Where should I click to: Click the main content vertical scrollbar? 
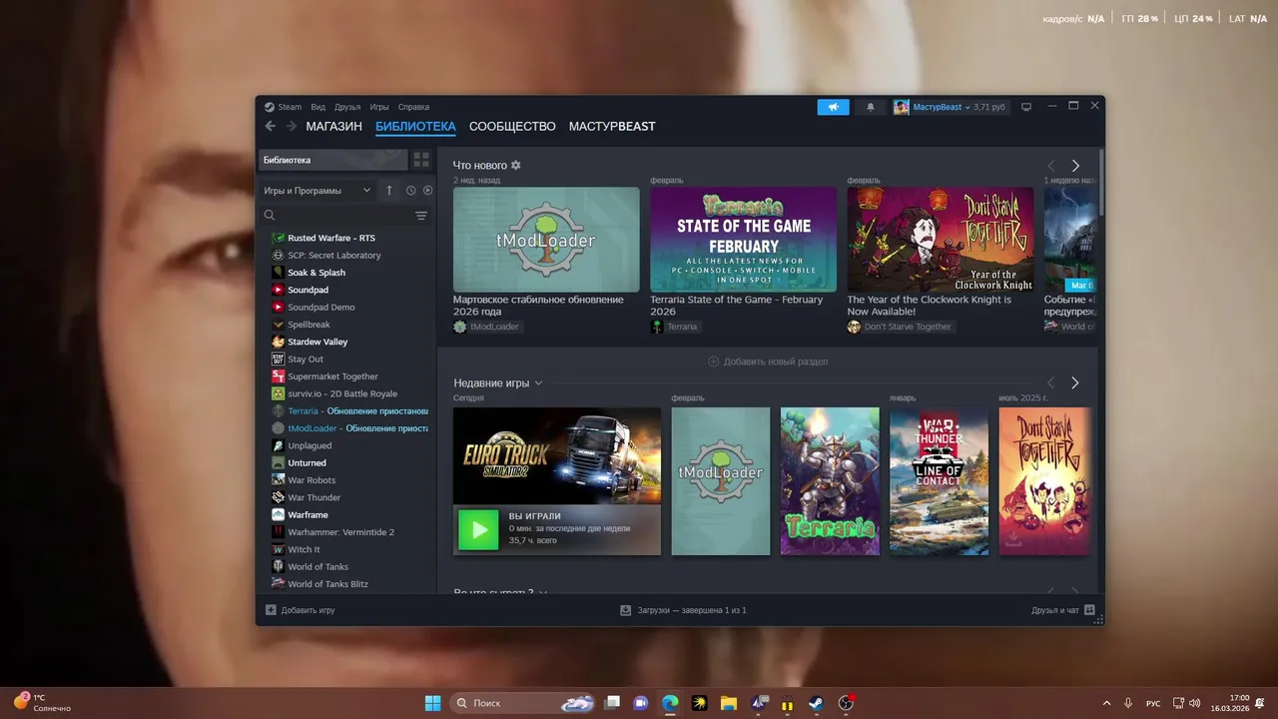(1101, 182)
